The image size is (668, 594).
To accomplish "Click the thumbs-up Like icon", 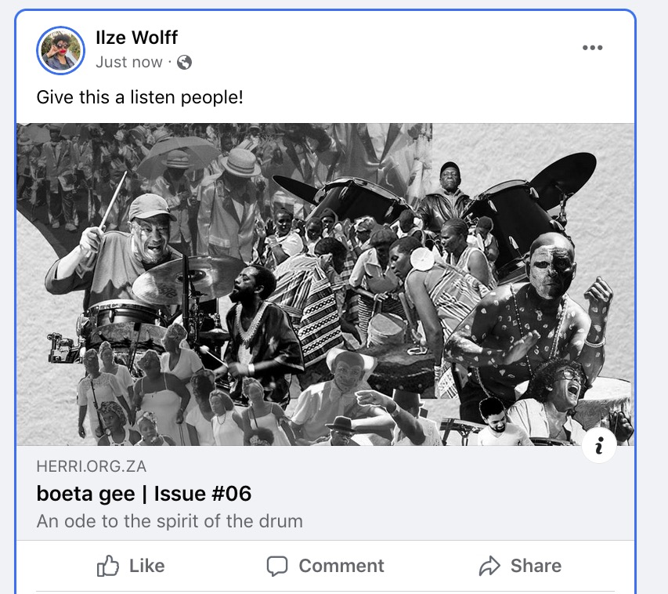I will [x=108, y=566].
